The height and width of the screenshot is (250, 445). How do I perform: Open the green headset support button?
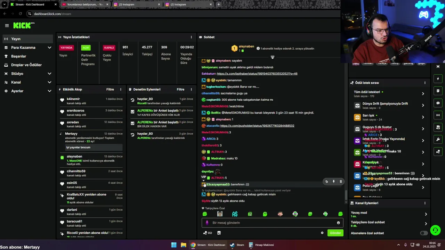pyautogui.click(x=435, y=230)
